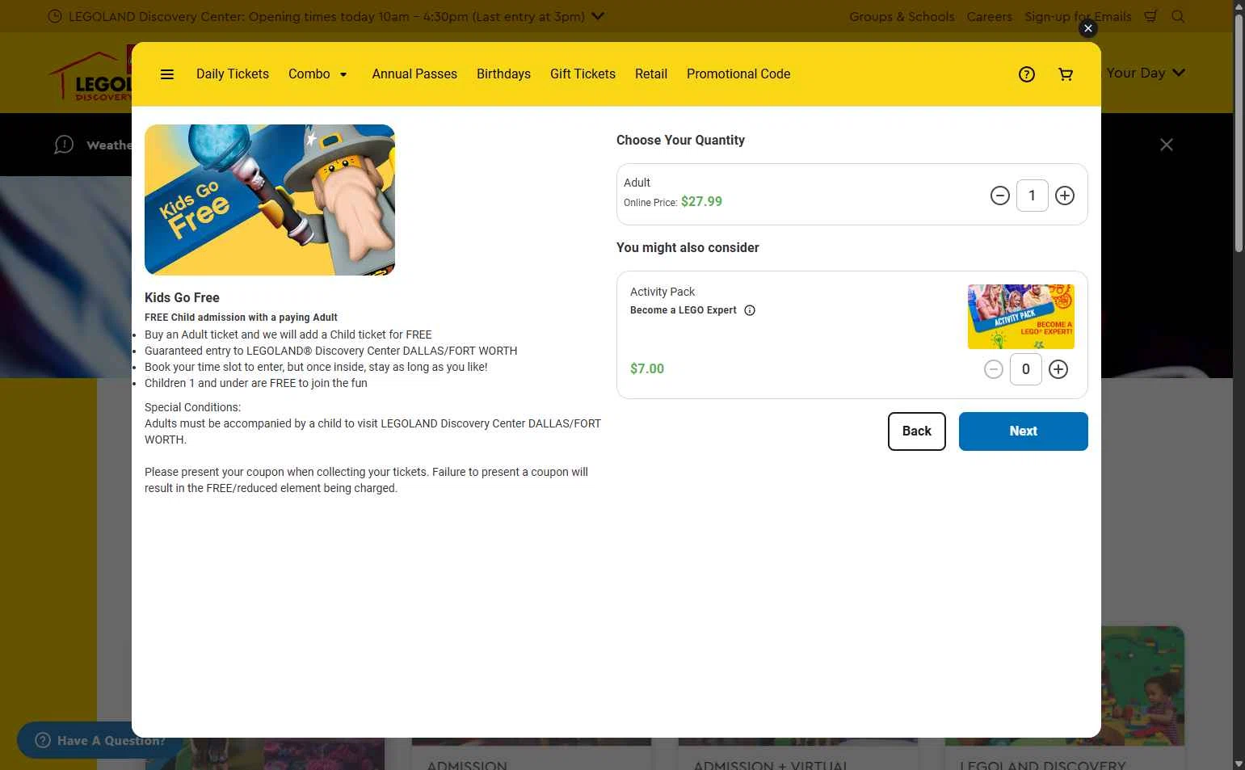Select Retail tab
1245x770 pixels.
[x=651, y=74]
